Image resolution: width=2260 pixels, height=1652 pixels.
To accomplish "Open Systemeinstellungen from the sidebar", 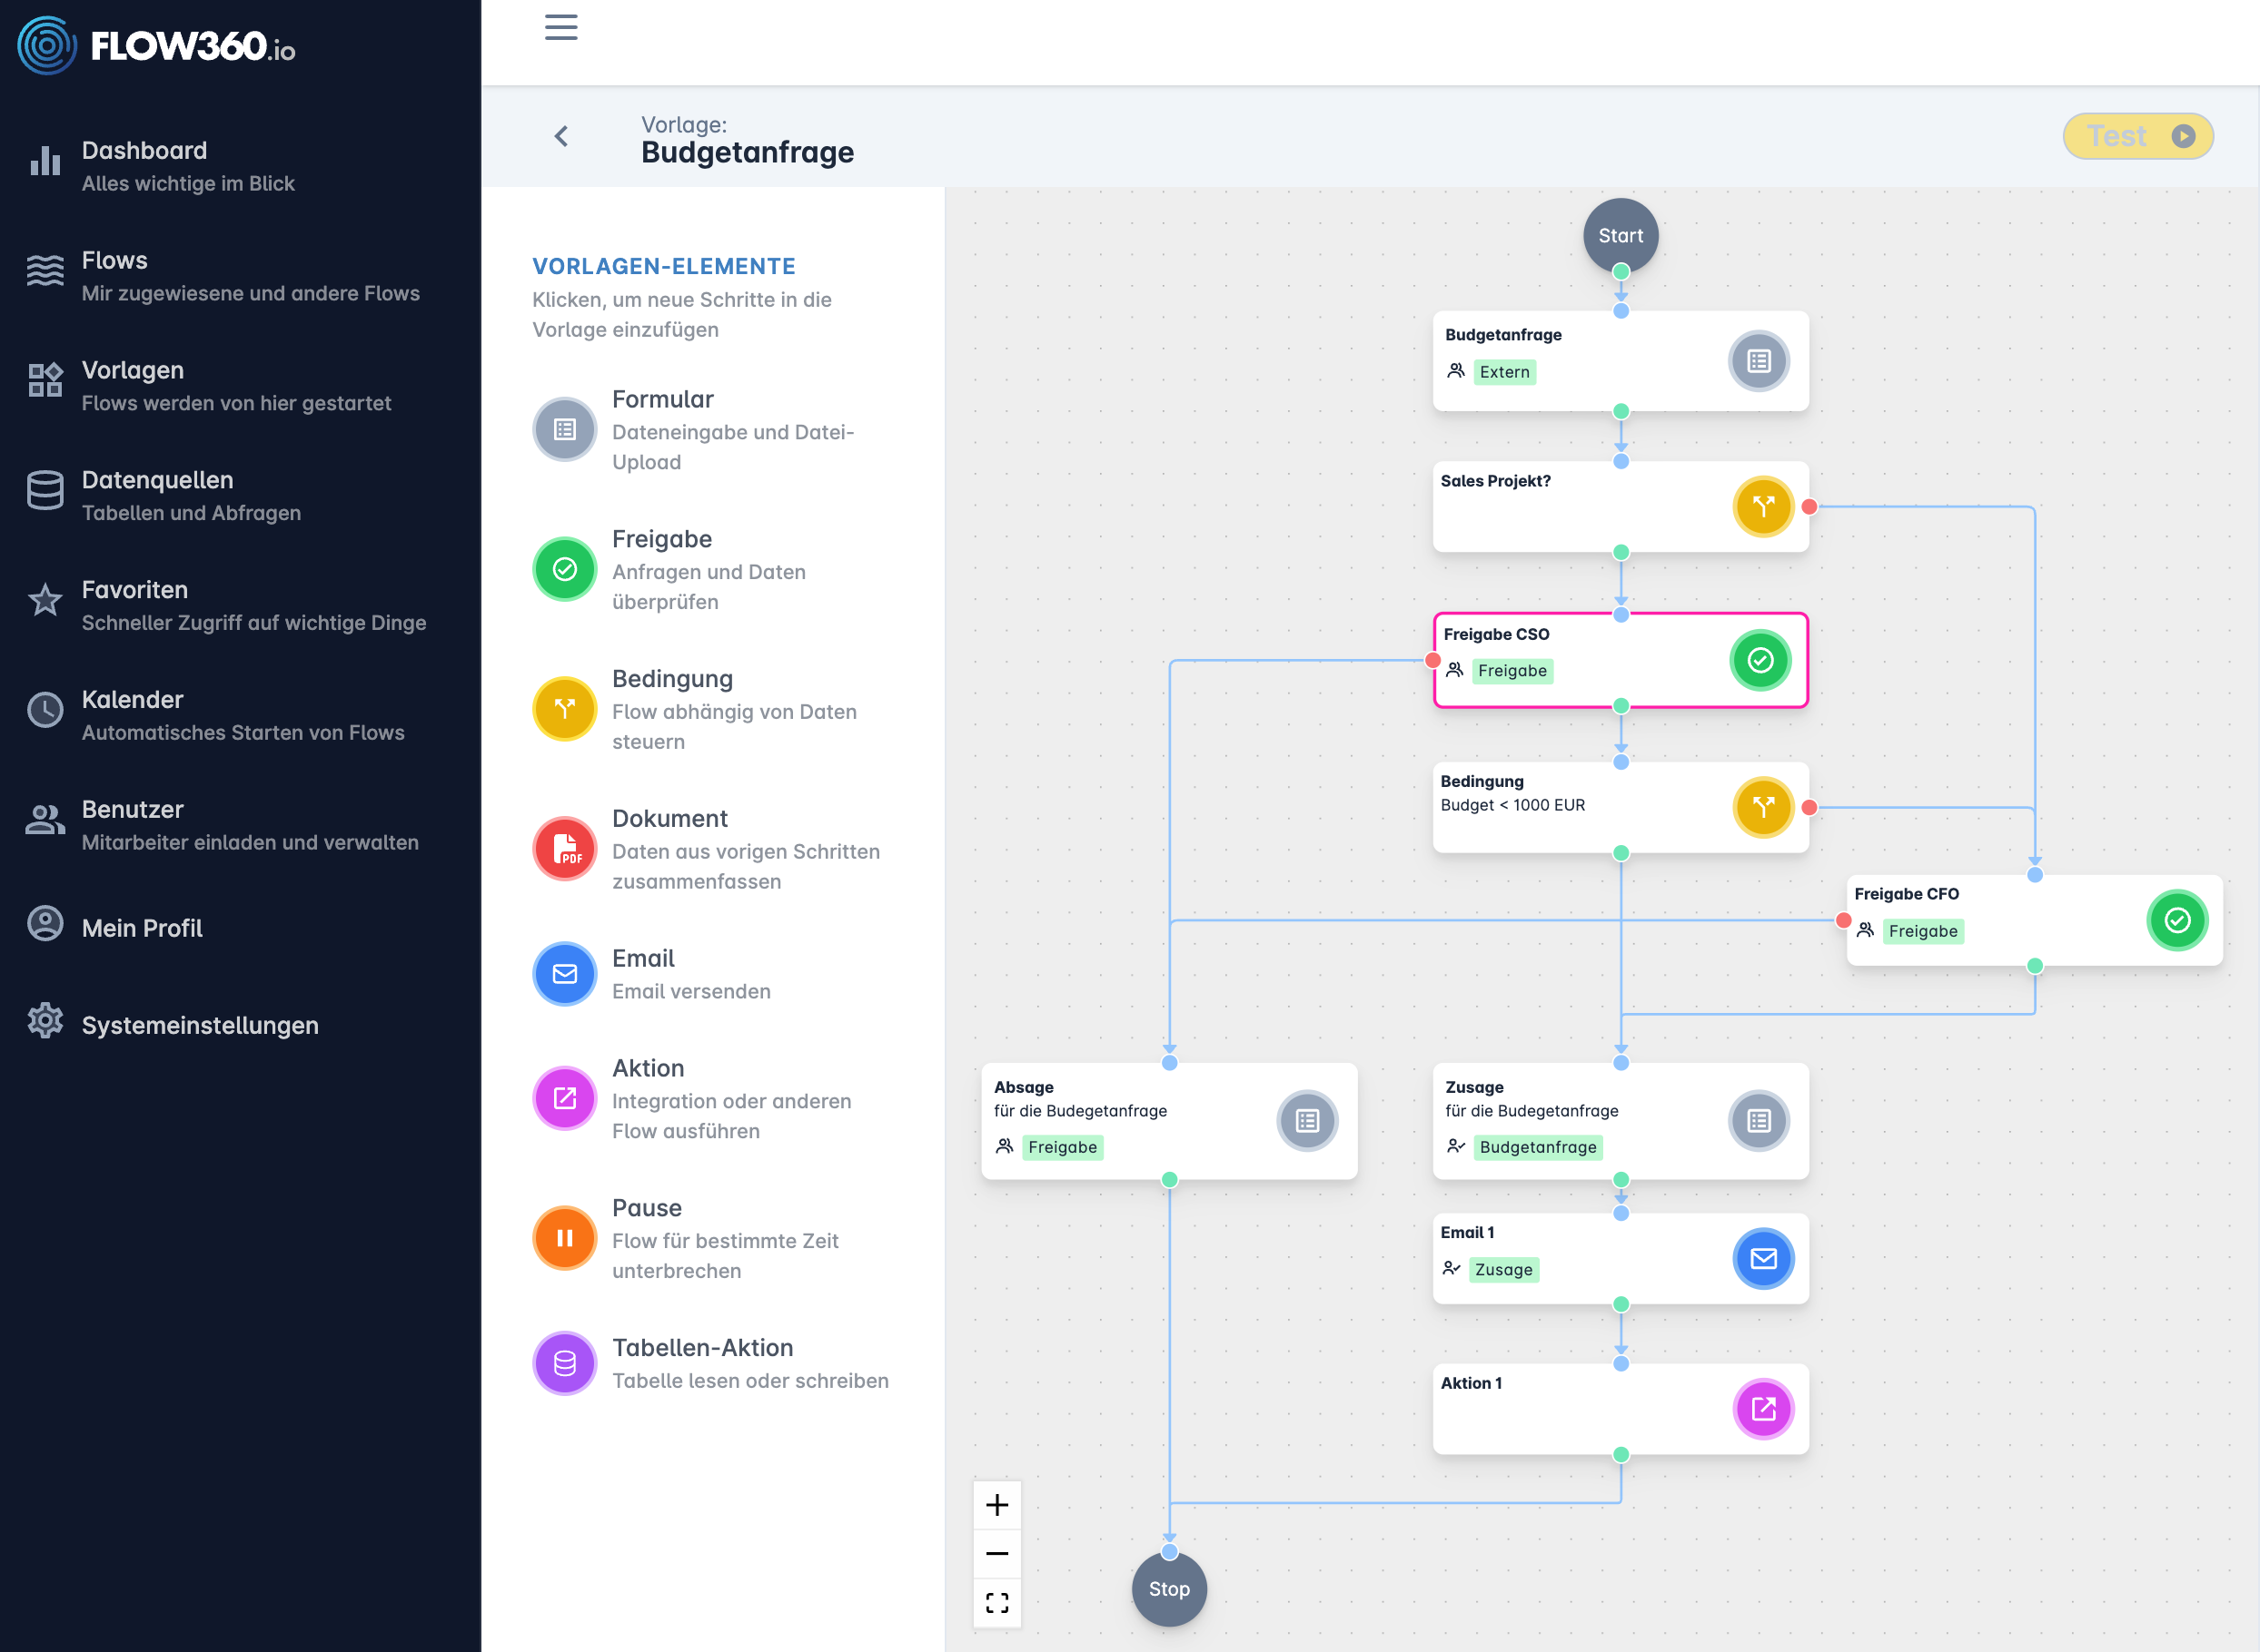I will [199, 1025].
